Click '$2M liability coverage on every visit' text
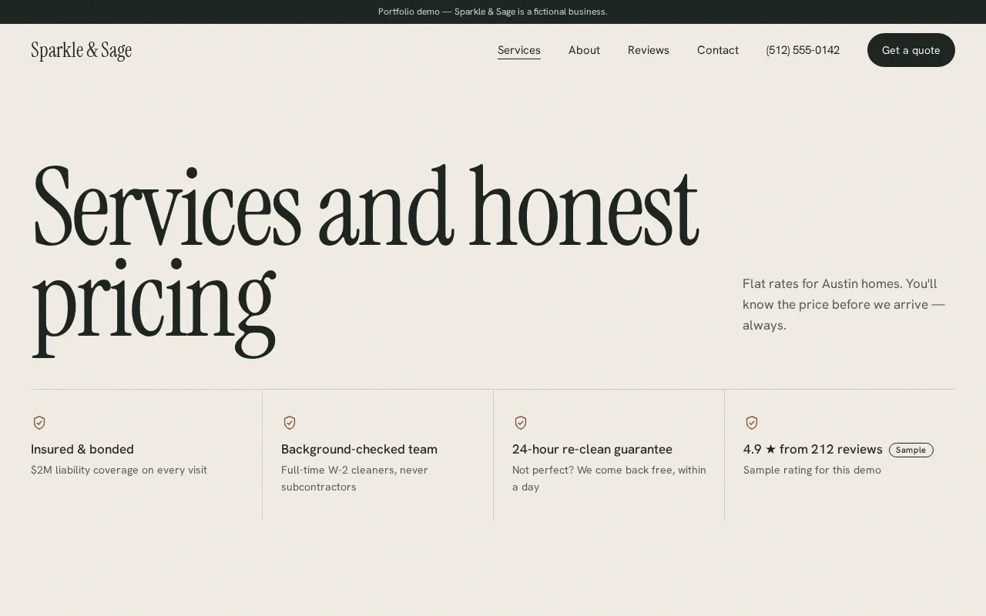Viewport: 986px width, 616px height. click(x=119, y=470)
